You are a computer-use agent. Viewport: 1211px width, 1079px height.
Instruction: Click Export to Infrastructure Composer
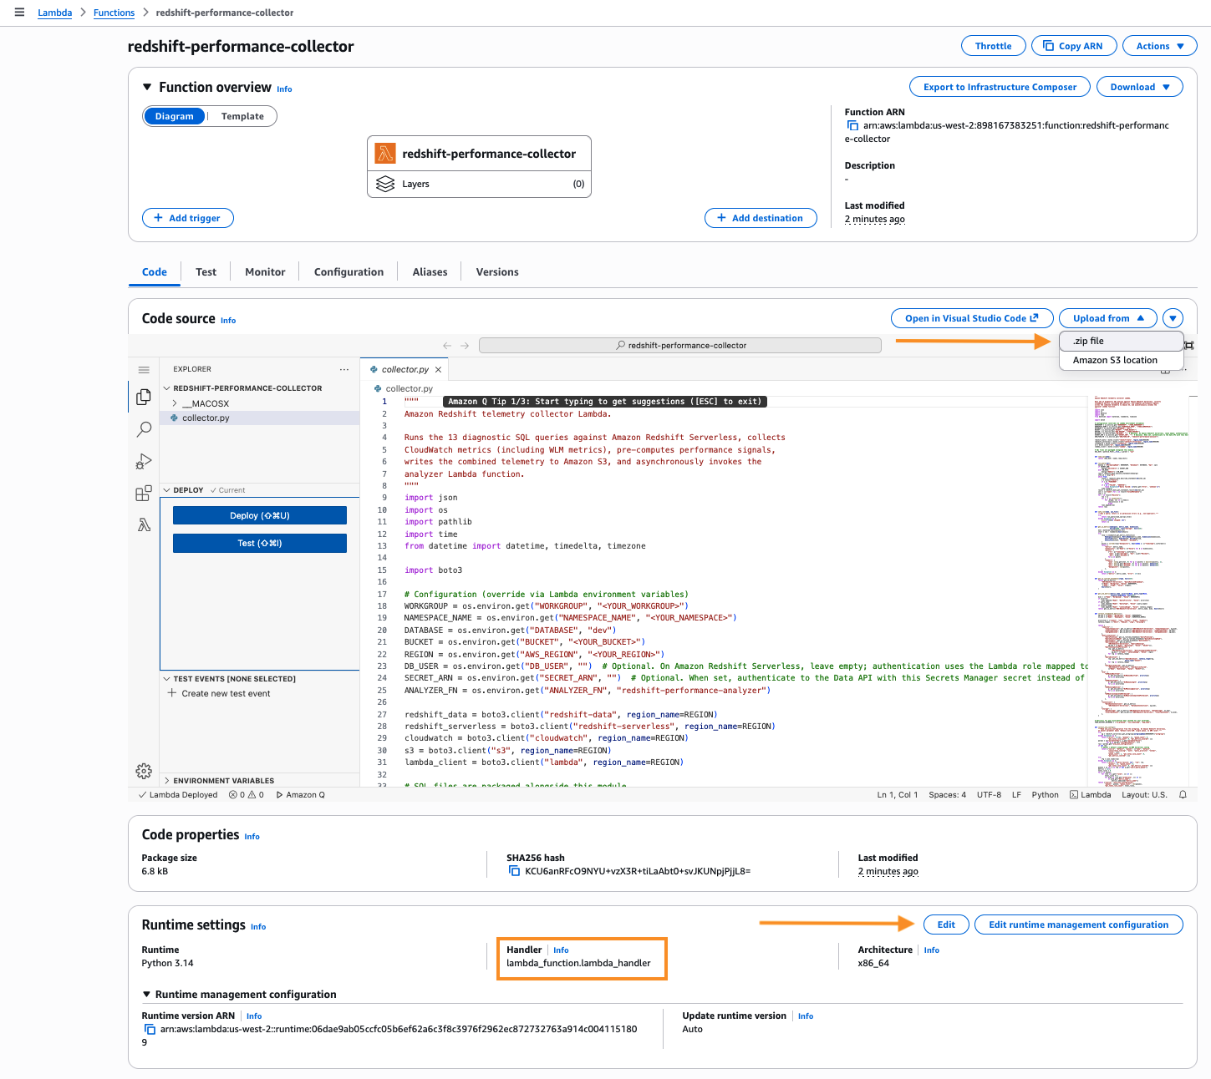click(x=1000, y=87)
